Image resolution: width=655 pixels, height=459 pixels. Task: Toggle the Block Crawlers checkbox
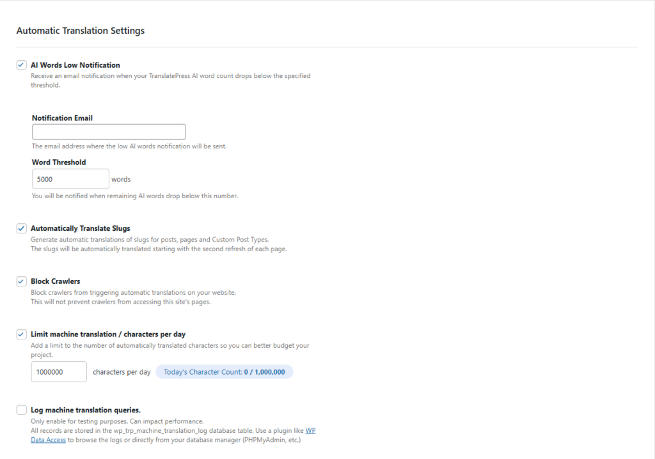point(22,281)
